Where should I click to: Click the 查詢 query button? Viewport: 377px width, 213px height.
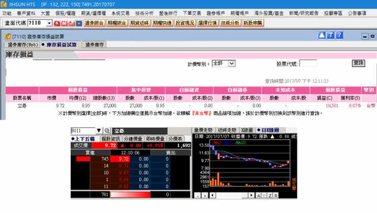pyautogui.click(x=359, y=63)
